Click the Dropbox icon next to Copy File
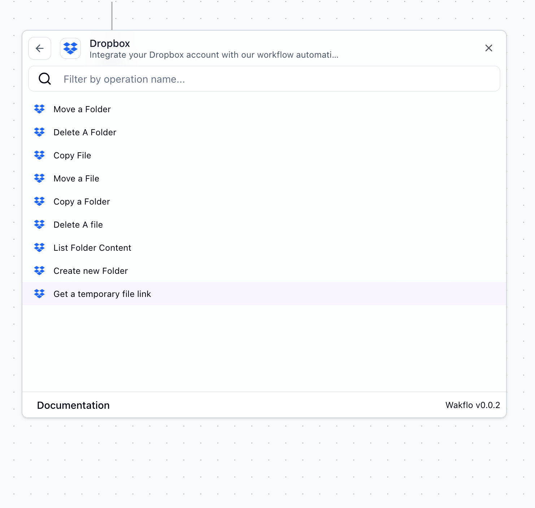This screenshot has width=535, height=508. click(x=39, y=155)
